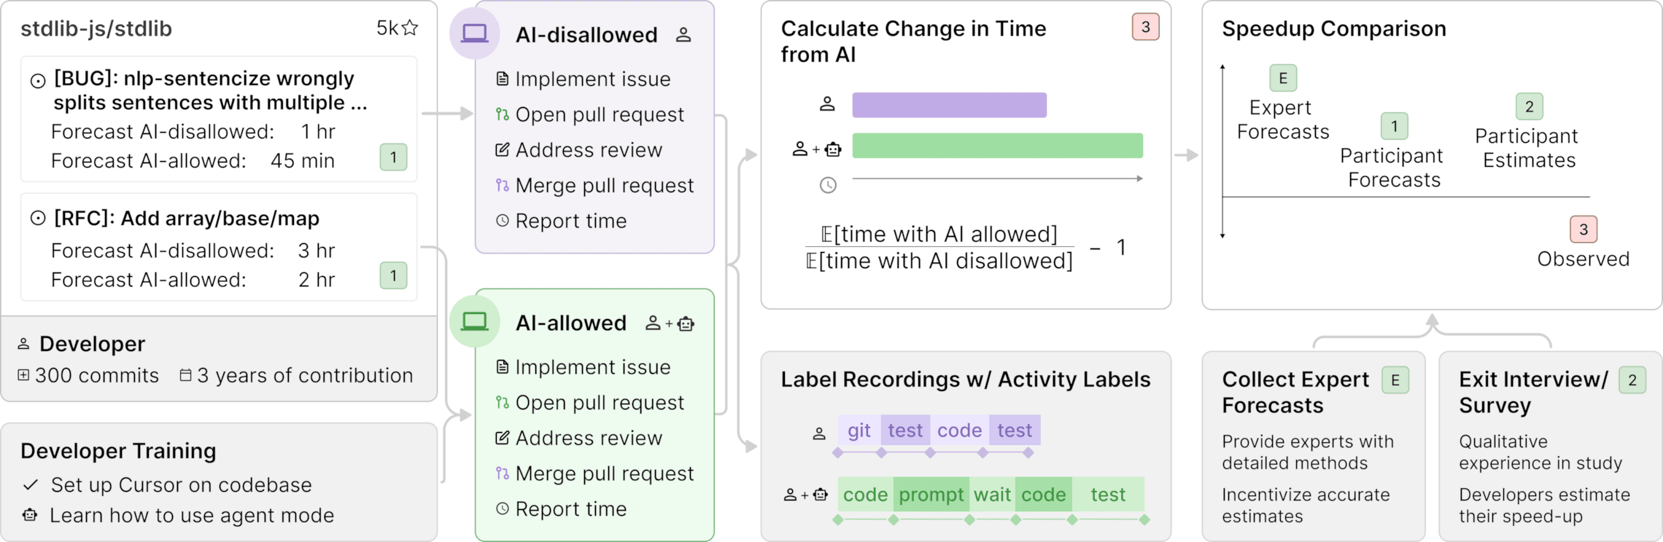Click the robot icon beside Learn agent mode
Viewport: 1663px width, 542px height.
[x=30, y=515]
